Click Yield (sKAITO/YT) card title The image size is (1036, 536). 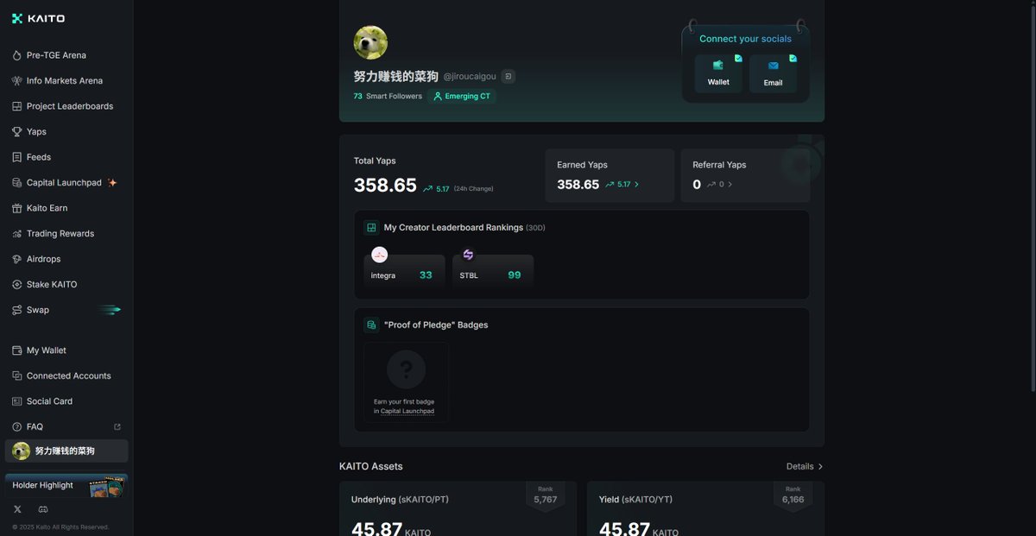635,500
